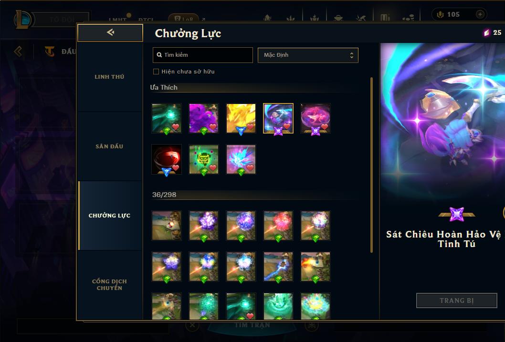
Task: Open the Linh Thú tab
Action: click(x=109, y=77)
